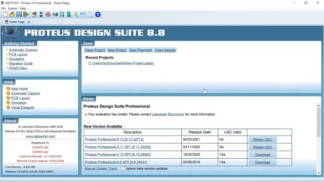Viewport: 324px width, 182px height.
Task: Click the Customer Number text
Action: 40,156
